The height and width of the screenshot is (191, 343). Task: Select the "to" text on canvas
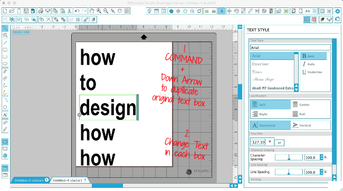(88, 83)
